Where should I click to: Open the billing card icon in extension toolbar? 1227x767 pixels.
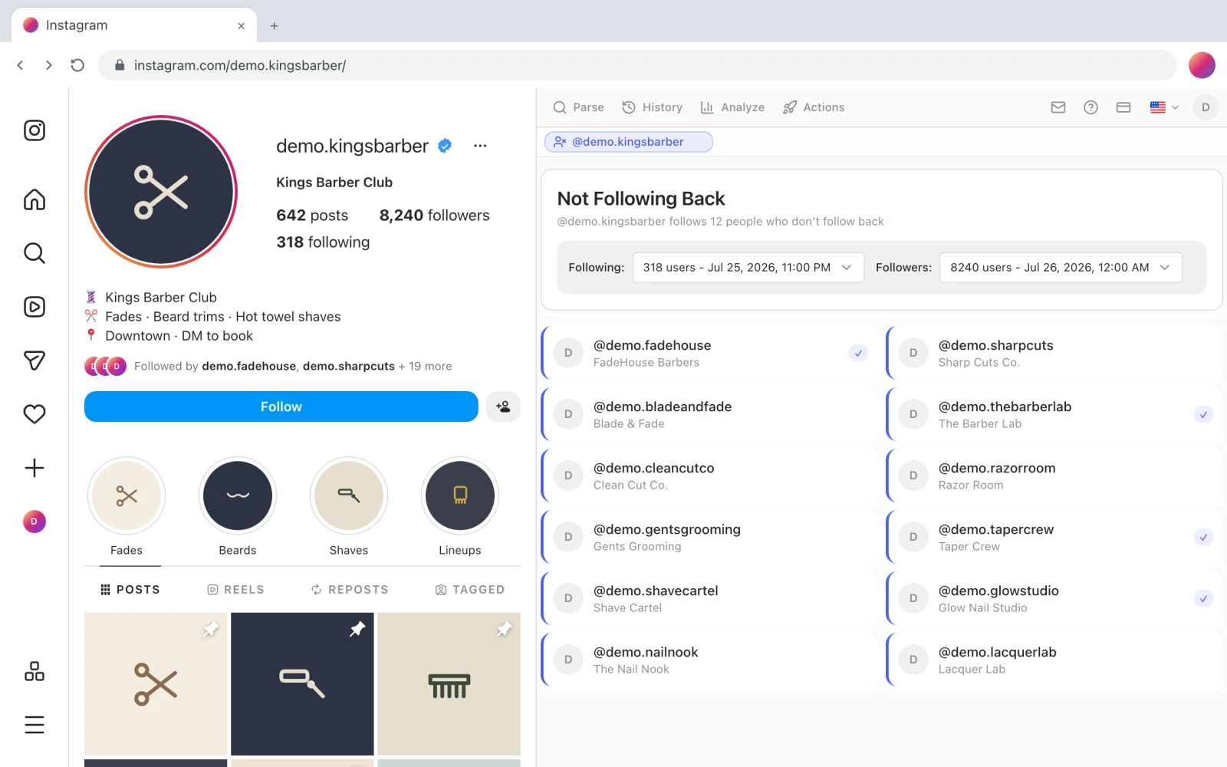pos(1123,107)
